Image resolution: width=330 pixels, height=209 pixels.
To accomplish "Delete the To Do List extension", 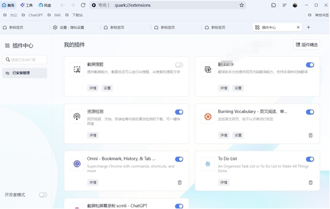I will tap(311, 183).
